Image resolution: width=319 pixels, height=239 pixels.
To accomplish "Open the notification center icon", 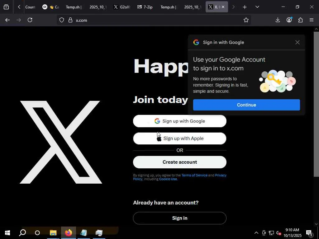I will click(309, 233).
